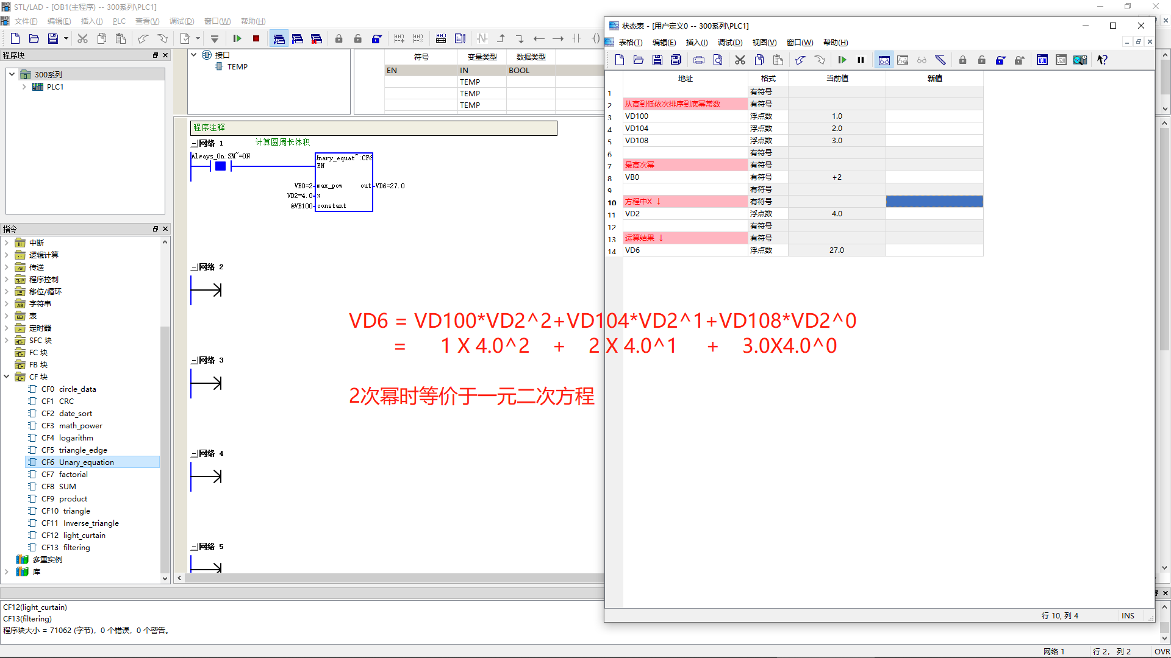
Task: Click save-all icon in status table toolbar
Action: point(676,60)
